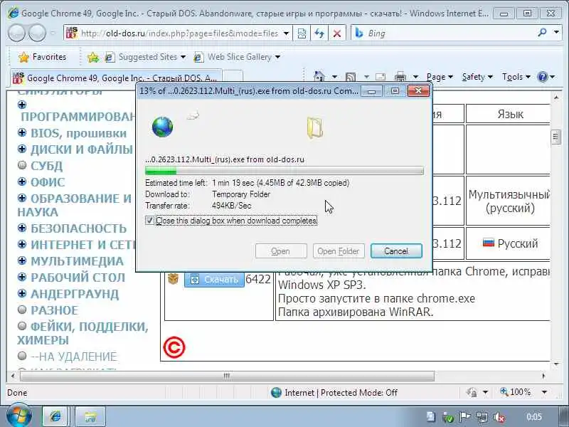
Task: Expand the БЕЗОПАСНОСТЬ category
Action: pos(22,228)
